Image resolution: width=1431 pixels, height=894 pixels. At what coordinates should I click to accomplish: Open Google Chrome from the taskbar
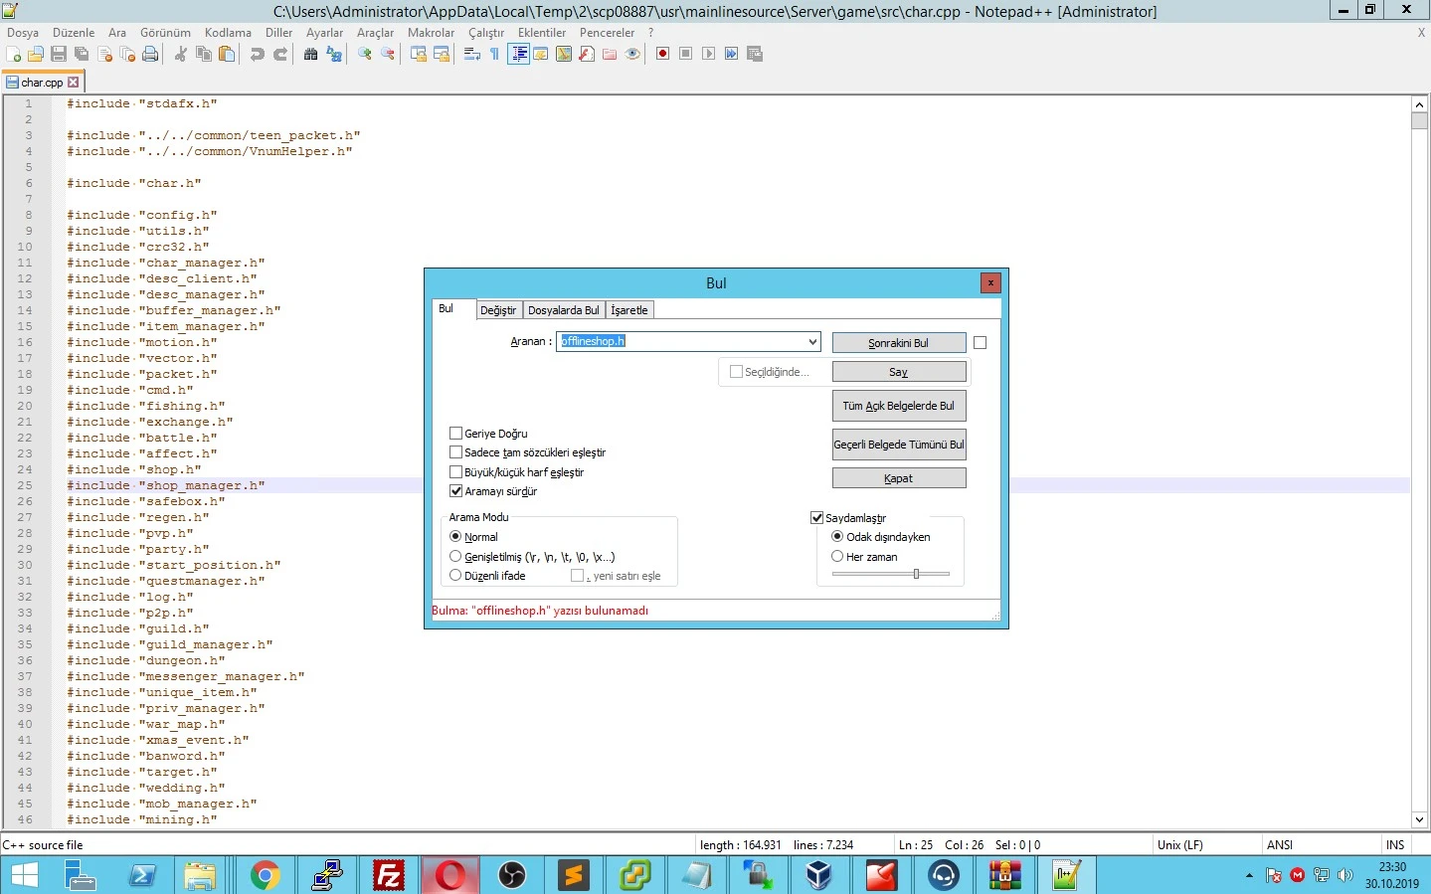coord(265,875)
